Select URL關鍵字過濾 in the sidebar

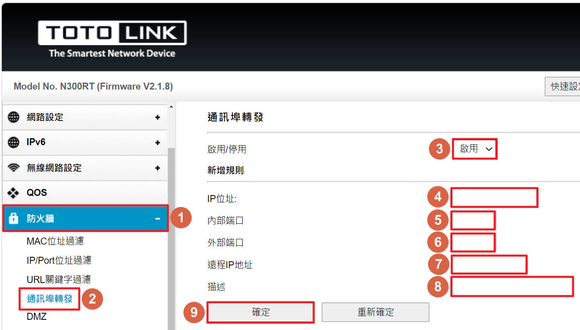[59, 279]
